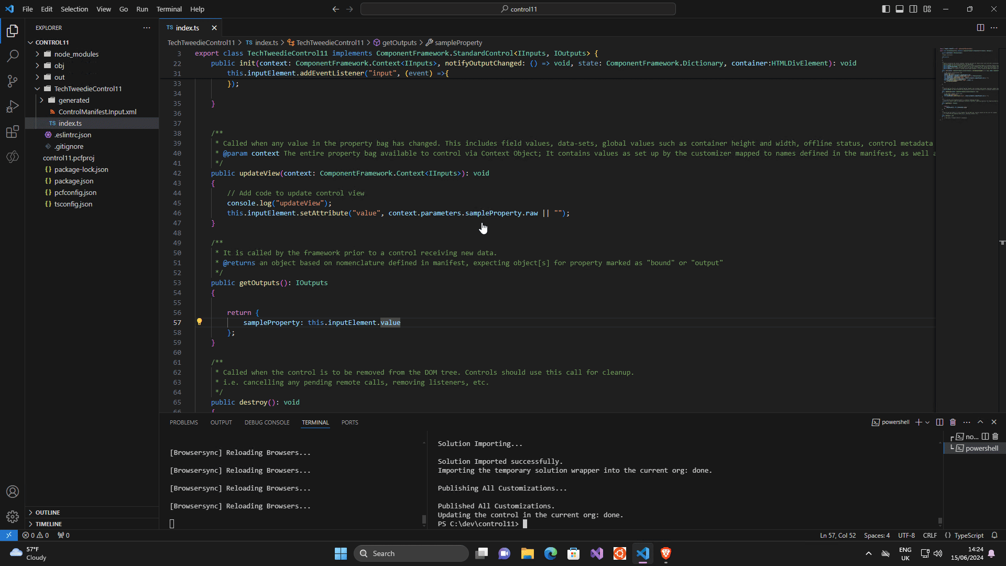Open the terminal launch profile dropdown
Screen dimensions: 1006x566
point(928,422)
